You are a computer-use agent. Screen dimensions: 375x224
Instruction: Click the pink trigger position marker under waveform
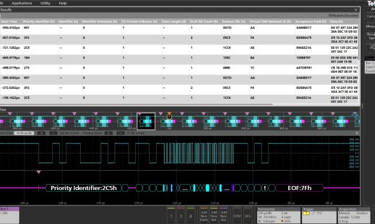click(x=38, y=172)
